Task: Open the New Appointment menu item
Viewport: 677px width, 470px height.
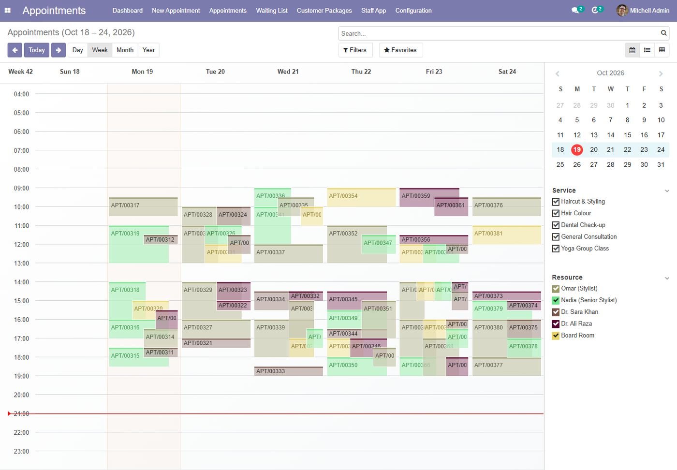Action: point(176,11)
